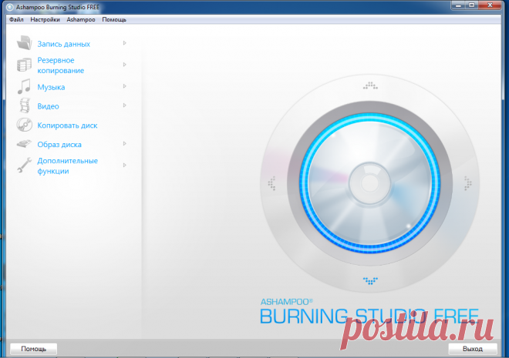The height and width of the screenshot is (358, 509).
Task: Open the Файл menu
Action: tap(16, 19)
